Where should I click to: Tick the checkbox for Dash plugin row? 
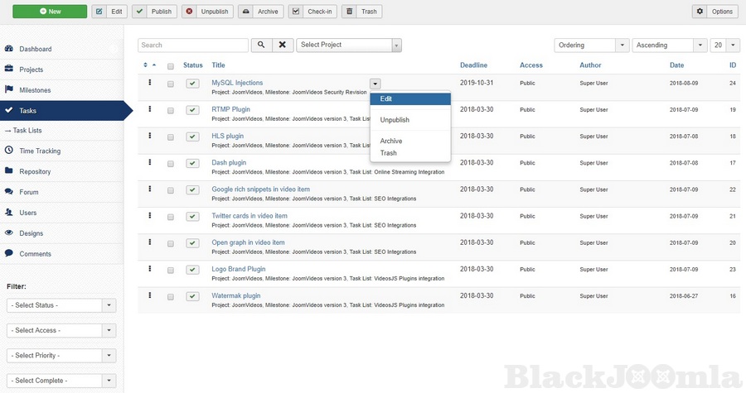pos(171,164)
